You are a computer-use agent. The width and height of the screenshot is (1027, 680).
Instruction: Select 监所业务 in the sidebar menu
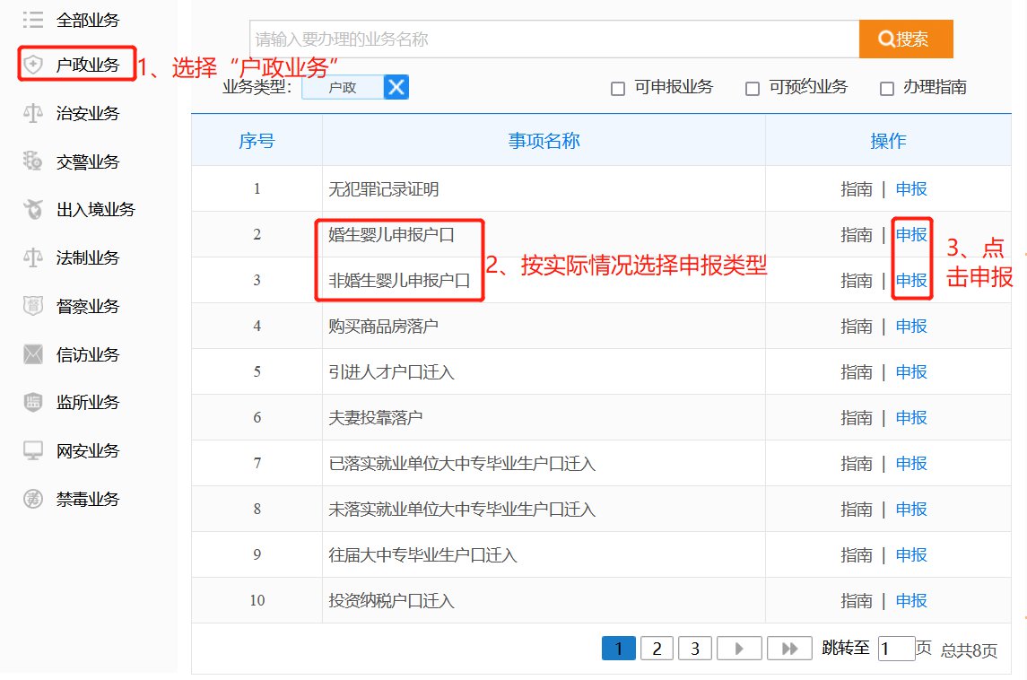click(x=87, y=403)
